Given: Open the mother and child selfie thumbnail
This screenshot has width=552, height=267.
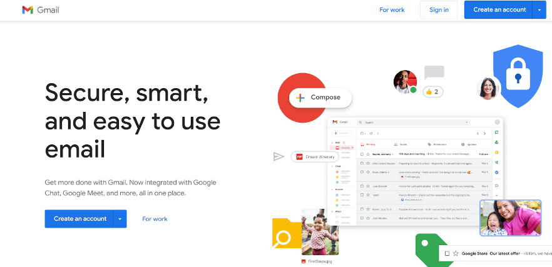Looking at the screenshot, I should (510, 218).
